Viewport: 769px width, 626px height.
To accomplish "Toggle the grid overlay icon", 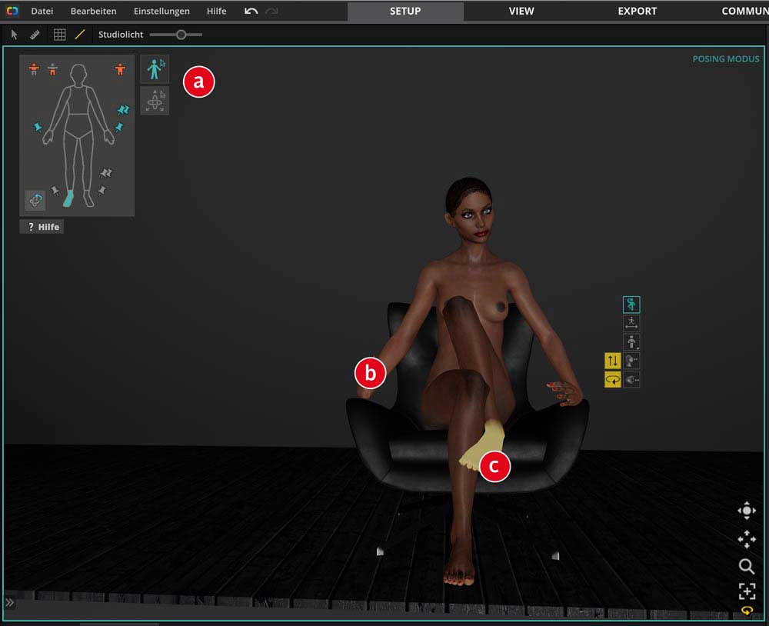I will tap(59, 35).
